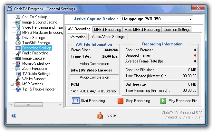Click the Close button with thumbs-up
The height and width of the screenshot is (132, 213).
pos(106,115)
